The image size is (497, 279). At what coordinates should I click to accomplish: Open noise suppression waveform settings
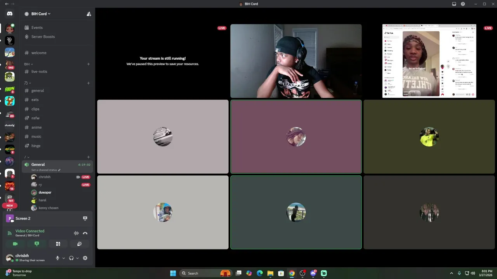[76, 233]
